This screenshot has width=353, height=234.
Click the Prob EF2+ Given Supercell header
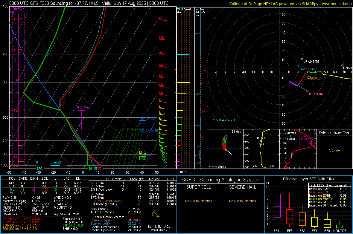328,185
